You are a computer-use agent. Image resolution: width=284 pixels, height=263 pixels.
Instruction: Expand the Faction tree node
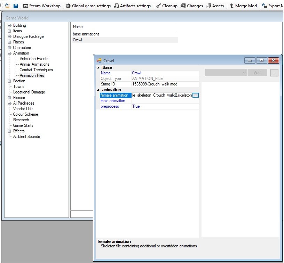pos(9,81)
